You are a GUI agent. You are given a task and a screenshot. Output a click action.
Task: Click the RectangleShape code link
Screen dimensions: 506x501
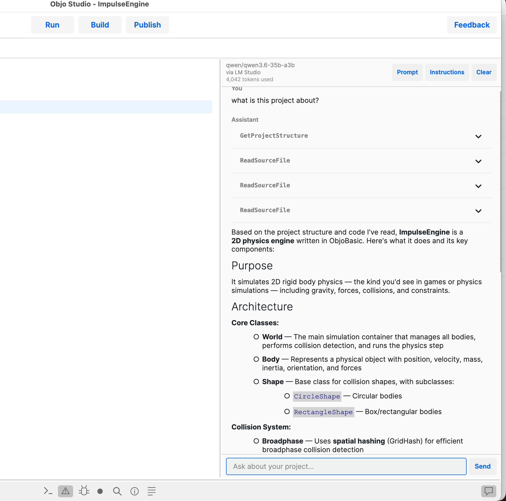point(323,412)
